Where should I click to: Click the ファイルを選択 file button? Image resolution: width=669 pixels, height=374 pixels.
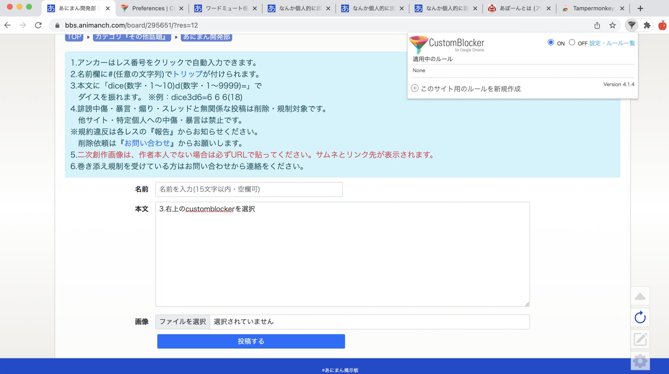pos(183,322)
